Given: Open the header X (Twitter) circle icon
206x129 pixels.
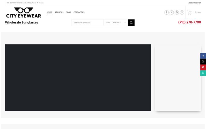Looking at the screenshot, I should tap(172, 12).
